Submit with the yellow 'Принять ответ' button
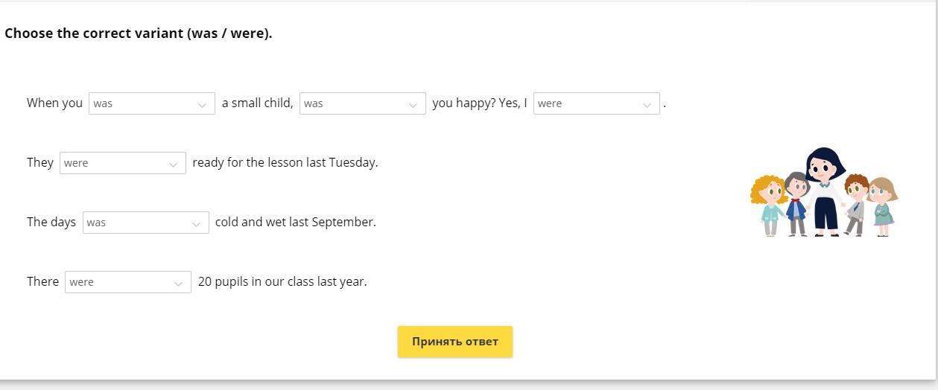The width and height of the screenshot is (938, 390). tap(455, 342)
